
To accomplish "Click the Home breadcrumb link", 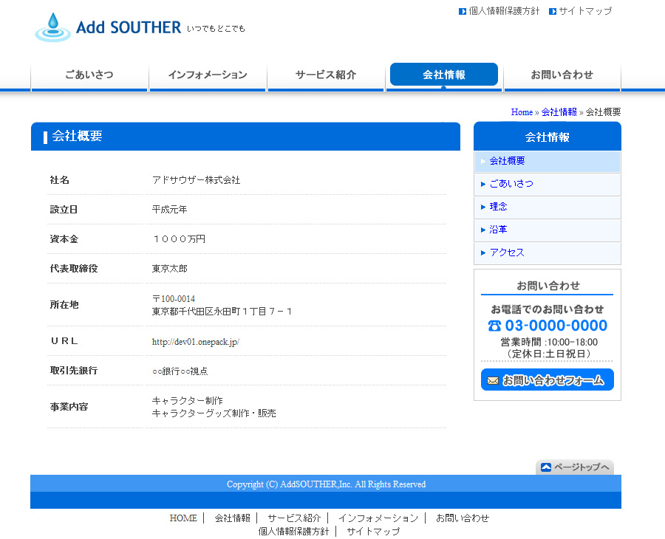I will point(522,112).
